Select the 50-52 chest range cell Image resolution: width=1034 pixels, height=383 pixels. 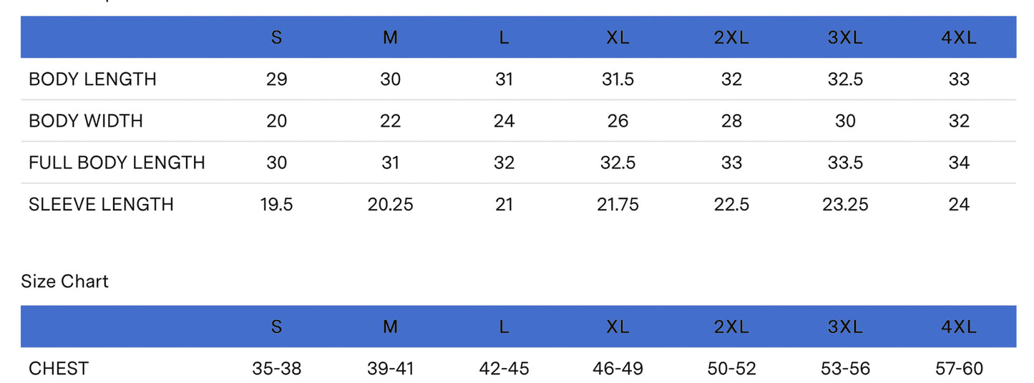pyautogui.click(x=731, y=369)
